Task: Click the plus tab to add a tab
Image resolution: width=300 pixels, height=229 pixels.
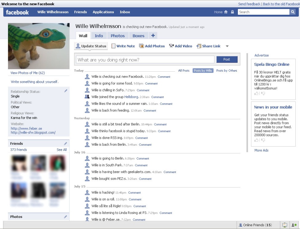Action: (x=153, y=36)
